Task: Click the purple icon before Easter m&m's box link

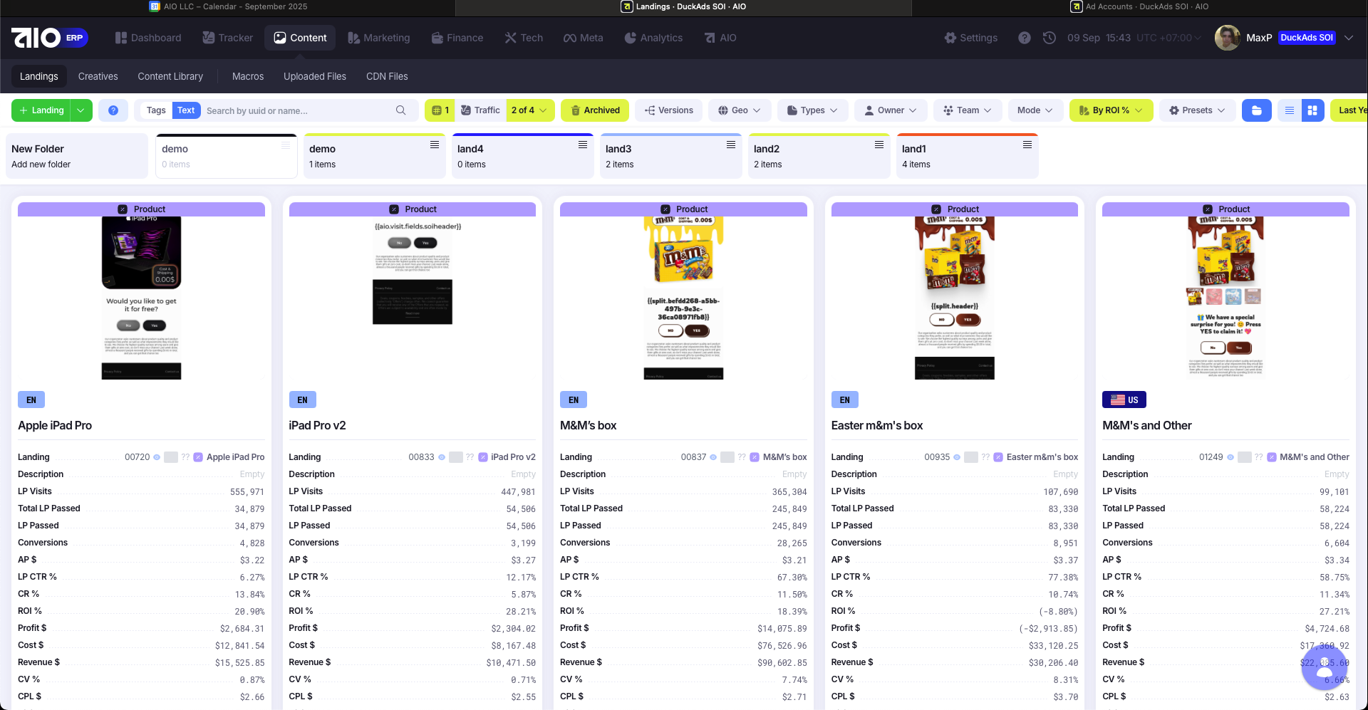Action: pyautogui.click(x=999, y=457)
